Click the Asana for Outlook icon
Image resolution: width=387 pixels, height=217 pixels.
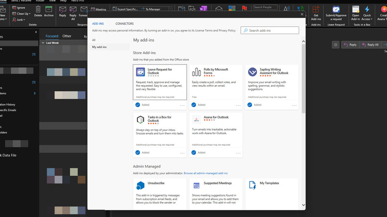196,119
